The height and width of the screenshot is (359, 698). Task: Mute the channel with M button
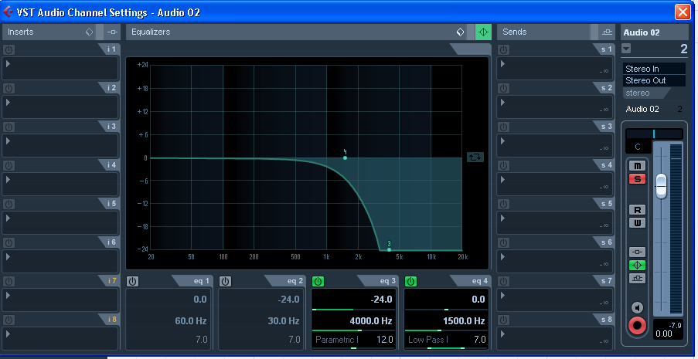point(638,166)
